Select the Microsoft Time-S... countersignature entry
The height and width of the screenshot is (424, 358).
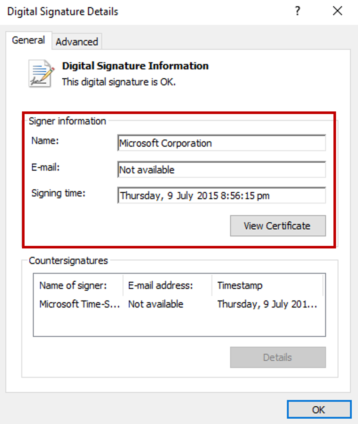(x=79, y=304)
